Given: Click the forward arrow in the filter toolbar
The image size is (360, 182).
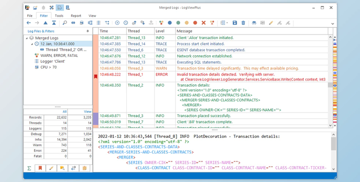Looking at the screenshot, I should 37,23.
